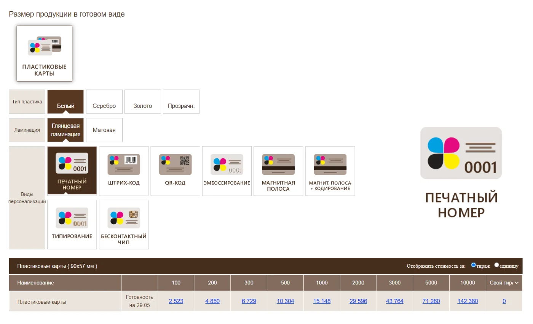
Task: Select price 142 380 for 10000 copies
Action: (468, 301)
